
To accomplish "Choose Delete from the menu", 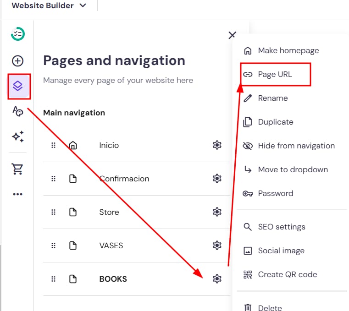I will click(x=263, y=308).
